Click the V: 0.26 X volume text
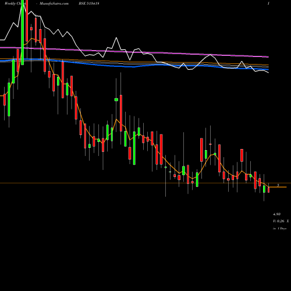 coord(281,221)
